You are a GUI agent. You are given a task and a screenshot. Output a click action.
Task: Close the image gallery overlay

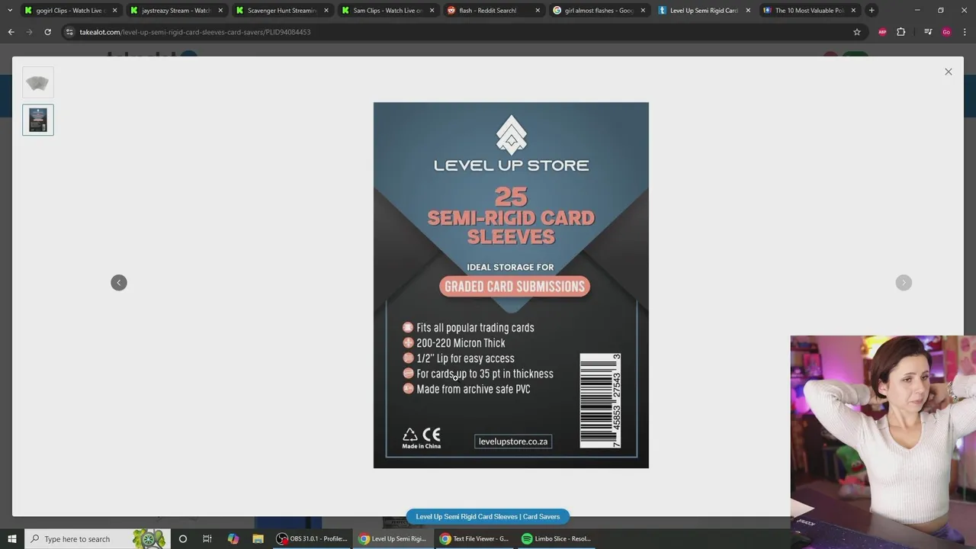click(948, 72)
